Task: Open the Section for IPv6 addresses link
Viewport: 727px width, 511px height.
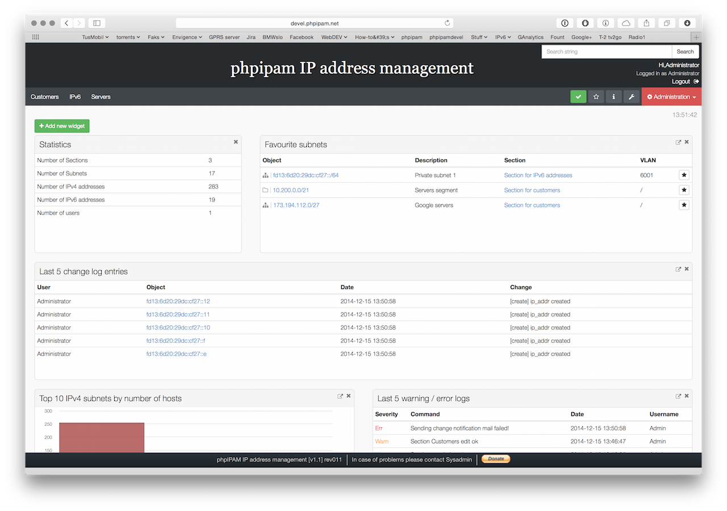Action: pyautogui.click(x=538, y=175)
